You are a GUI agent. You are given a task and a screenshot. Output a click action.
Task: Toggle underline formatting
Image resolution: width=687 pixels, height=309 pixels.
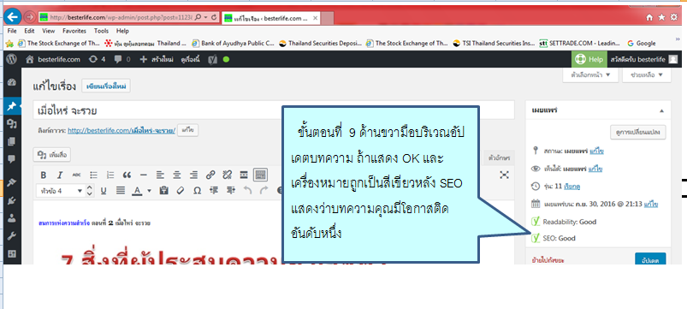104,190
